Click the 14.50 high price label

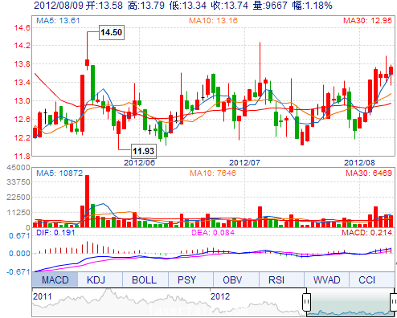tap(112, 32)
